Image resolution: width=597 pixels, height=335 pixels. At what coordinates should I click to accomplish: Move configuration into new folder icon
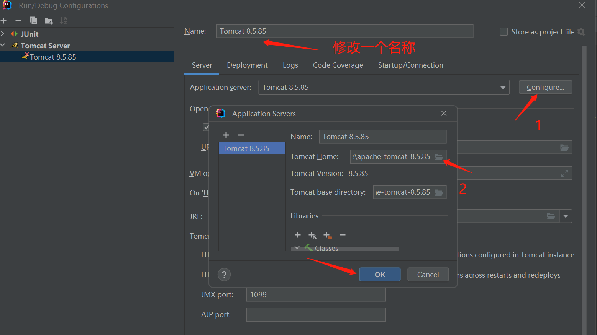pos(49,21)
